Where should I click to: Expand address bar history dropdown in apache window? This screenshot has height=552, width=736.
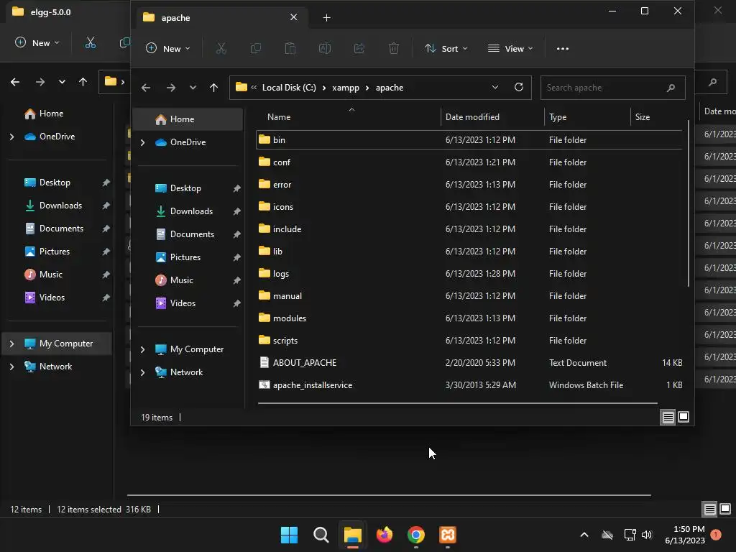coord(494,87)
